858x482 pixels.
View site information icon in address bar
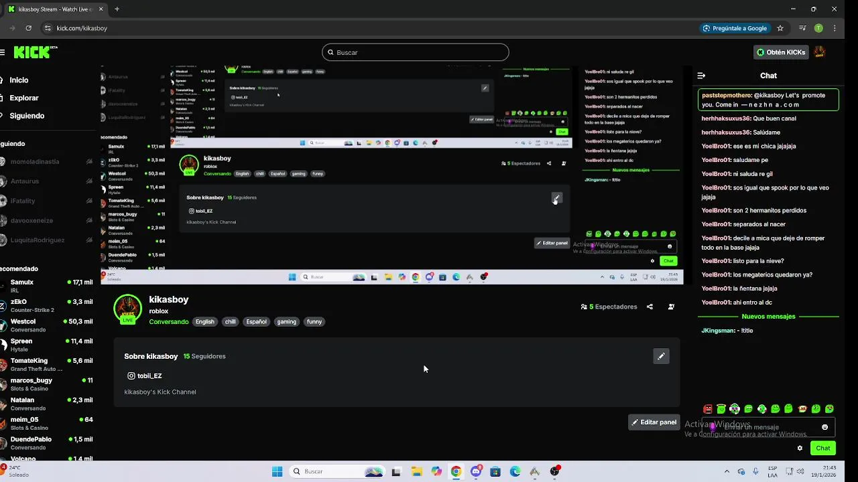(47, 28)
